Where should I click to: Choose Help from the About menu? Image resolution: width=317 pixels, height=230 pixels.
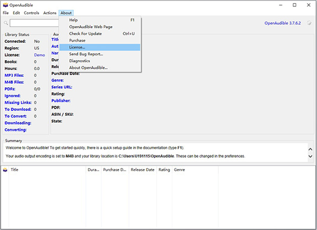(100, 20)
